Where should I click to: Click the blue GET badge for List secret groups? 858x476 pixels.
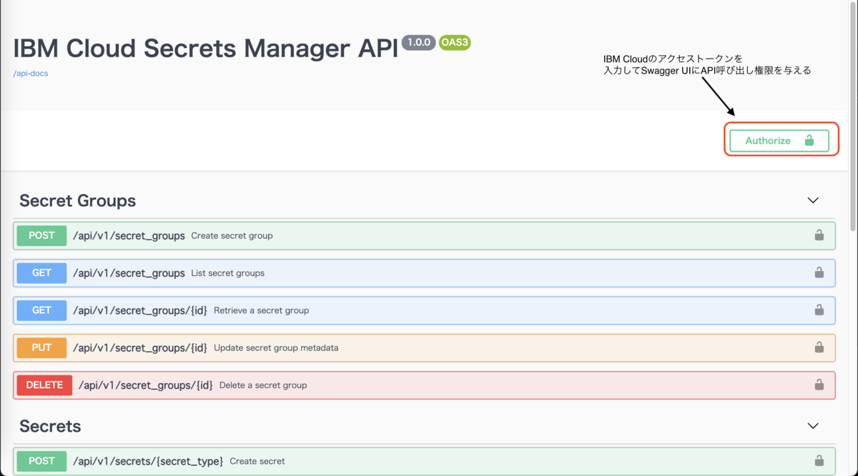(x=41, y=272)
